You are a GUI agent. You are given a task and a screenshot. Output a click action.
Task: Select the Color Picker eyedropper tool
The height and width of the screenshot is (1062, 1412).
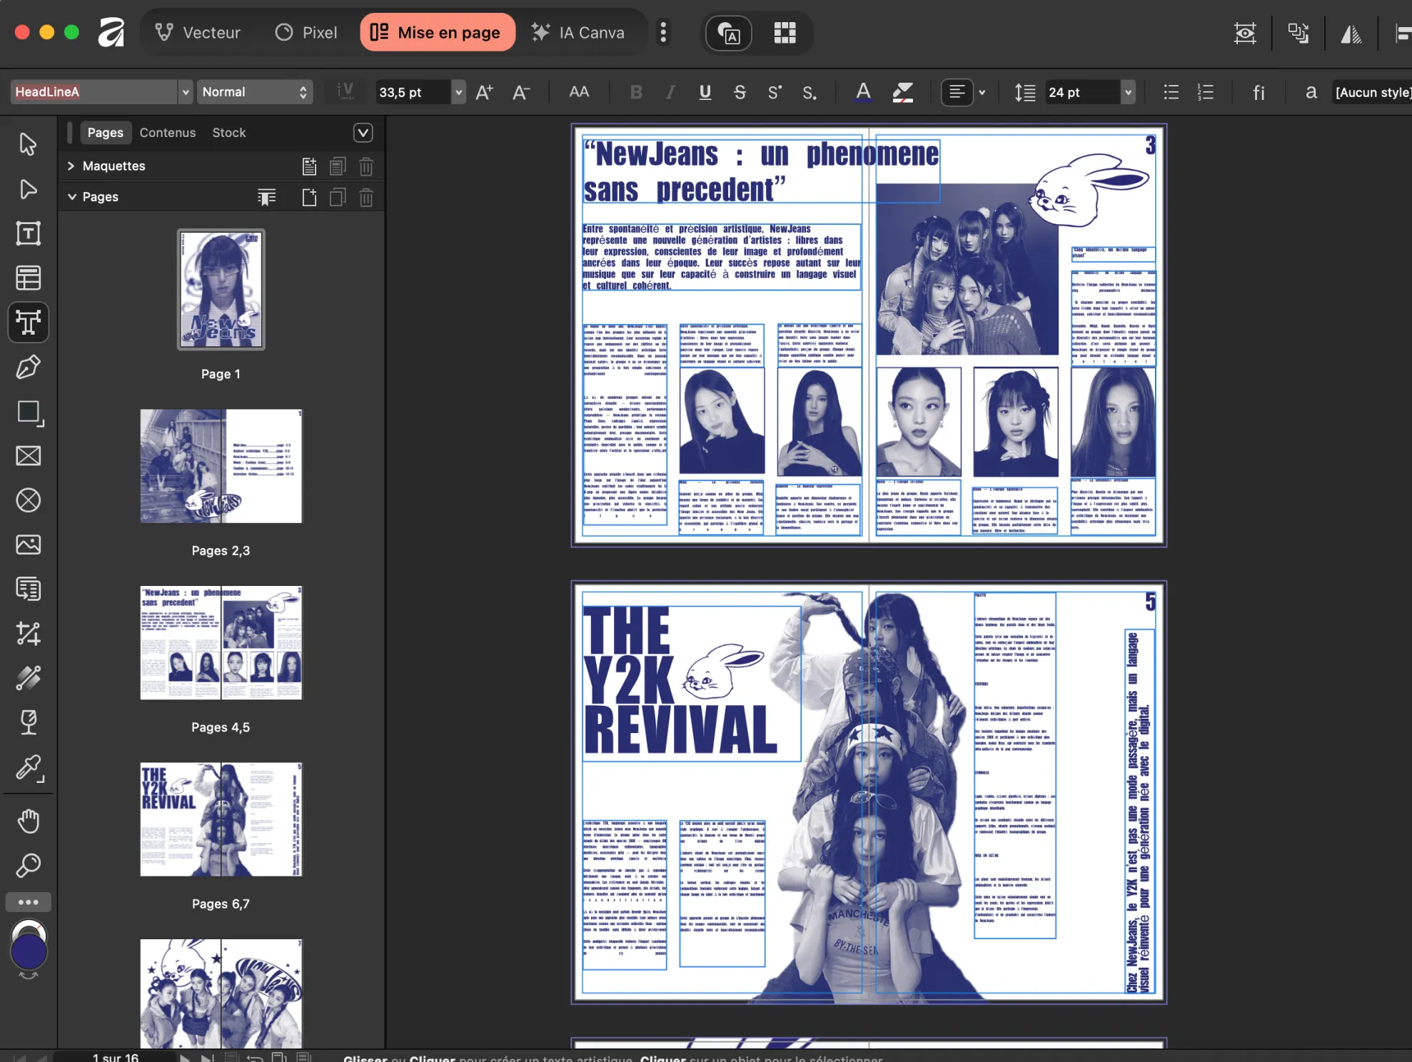point(29,768)
